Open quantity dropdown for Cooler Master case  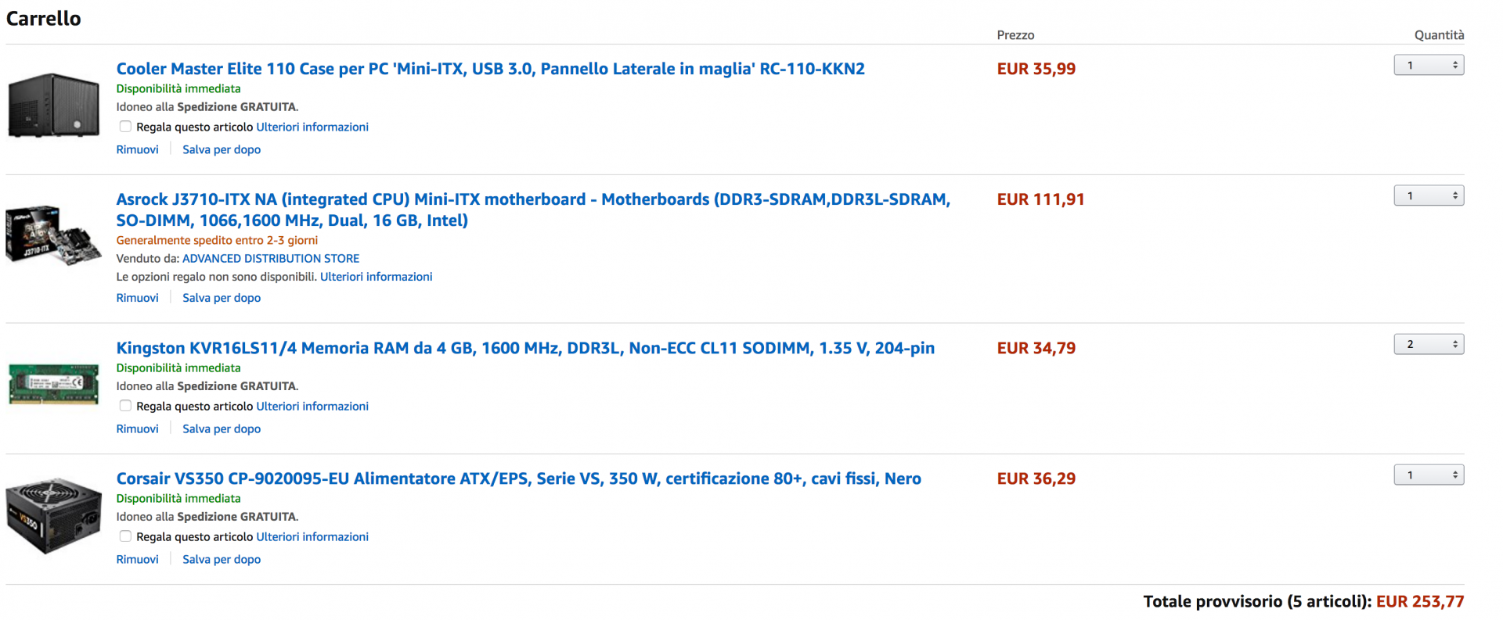pos(1429,65)
